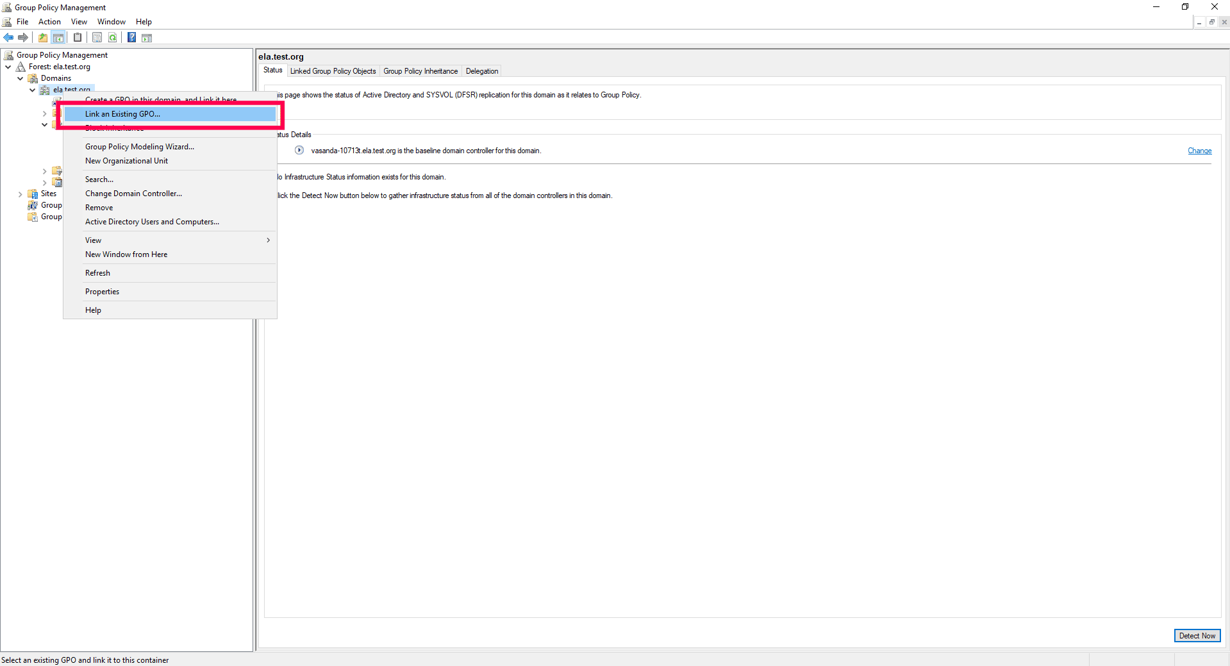Choose Link an Existing GPO... from context menu

[x=170, y=114]
